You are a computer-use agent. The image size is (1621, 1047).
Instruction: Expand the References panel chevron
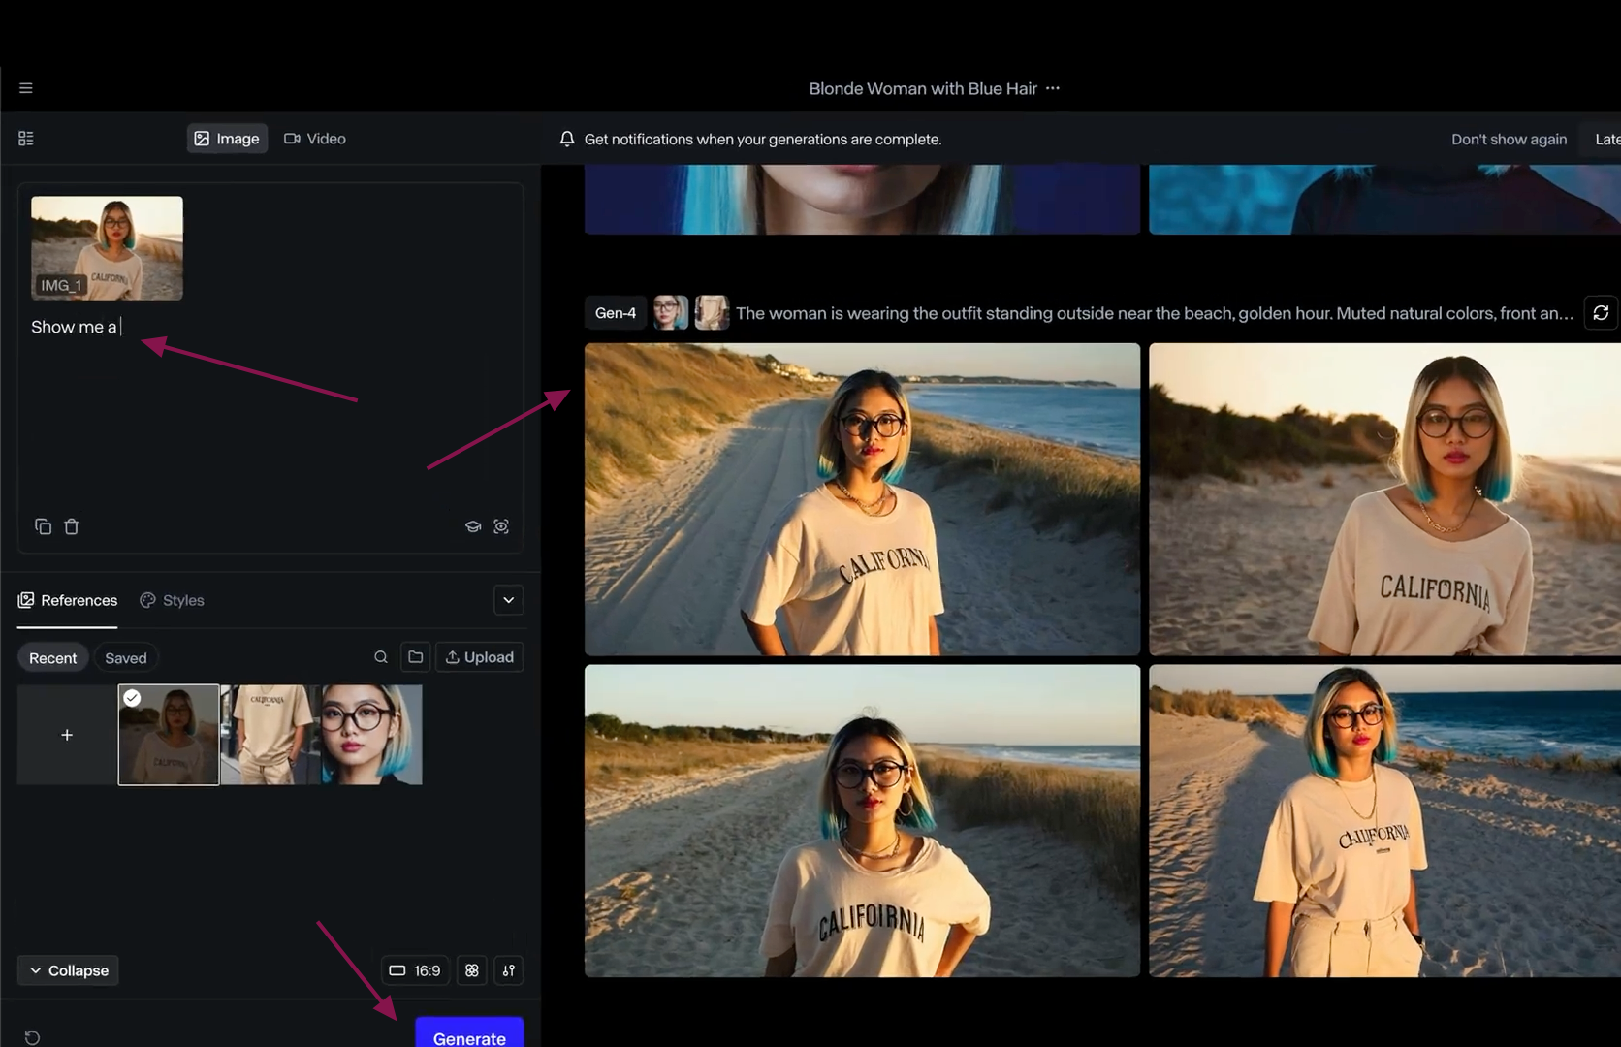point(509,600)
